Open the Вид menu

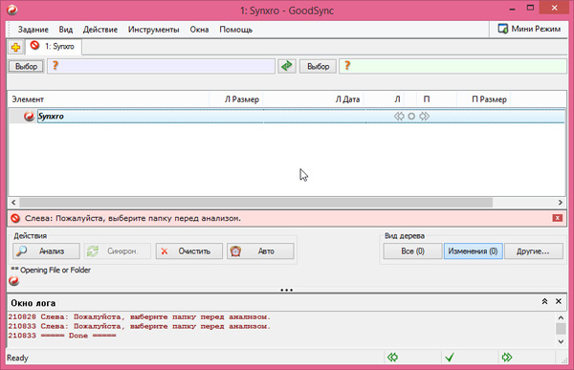66,30
